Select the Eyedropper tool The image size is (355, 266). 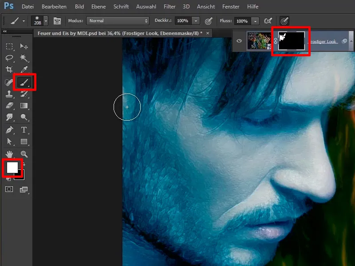(x=24, y=69)
